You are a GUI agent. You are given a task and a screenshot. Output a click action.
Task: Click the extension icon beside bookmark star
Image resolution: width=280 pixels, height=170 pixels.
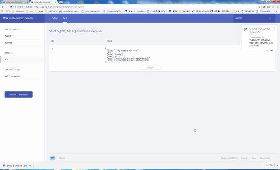tap(263, 7)
